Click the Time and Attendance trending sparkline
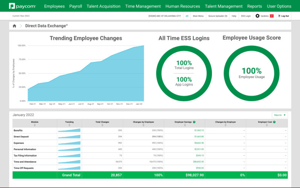Image resolution: width=300 pixels, height=188 pixels. (x=69, y=162)
